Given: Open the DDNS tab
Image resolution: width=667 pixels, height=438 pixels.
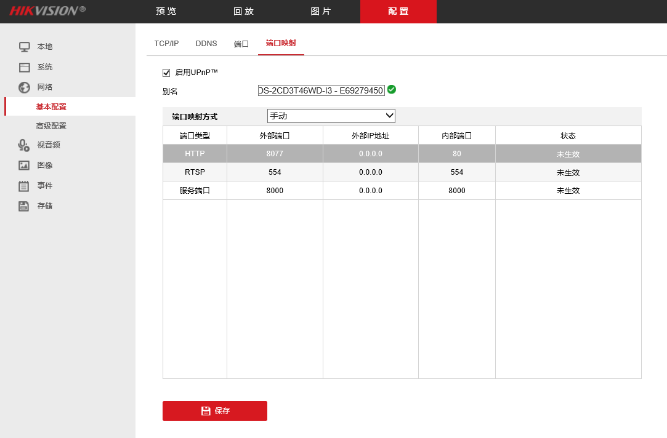Looking at the screenshot, I should tap(206, 43).
